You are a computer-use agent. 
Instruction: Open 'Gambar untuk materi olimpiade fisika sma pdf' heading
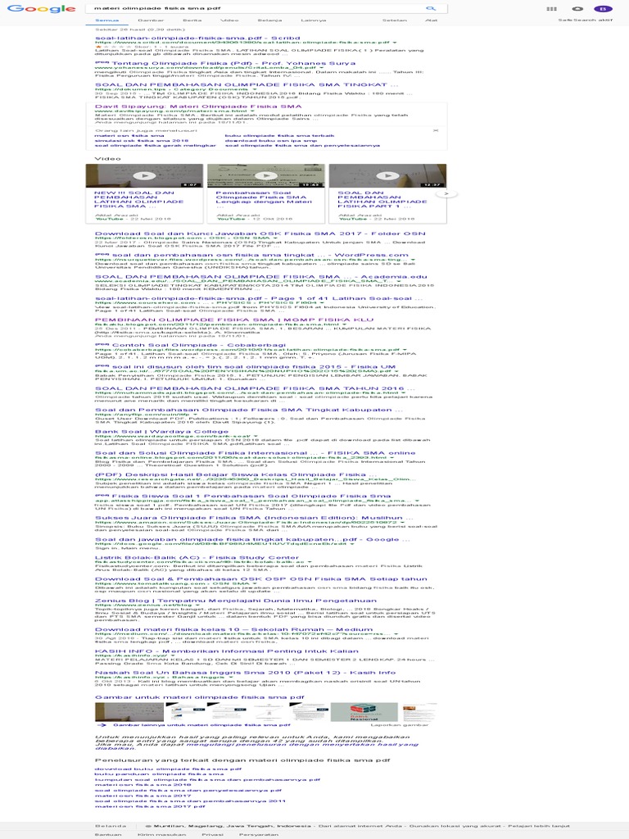click(x=200, y=697)
